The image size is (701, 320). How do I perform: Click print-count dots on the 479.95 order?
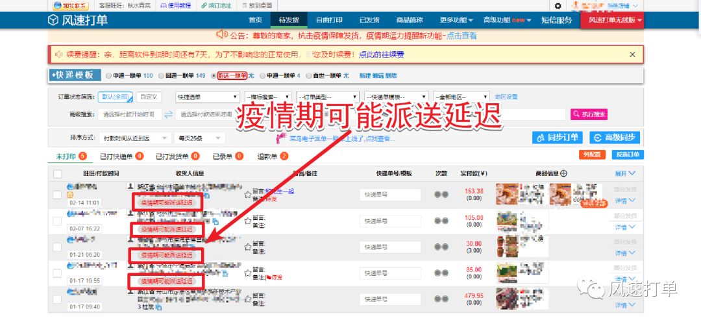[441, 299]
